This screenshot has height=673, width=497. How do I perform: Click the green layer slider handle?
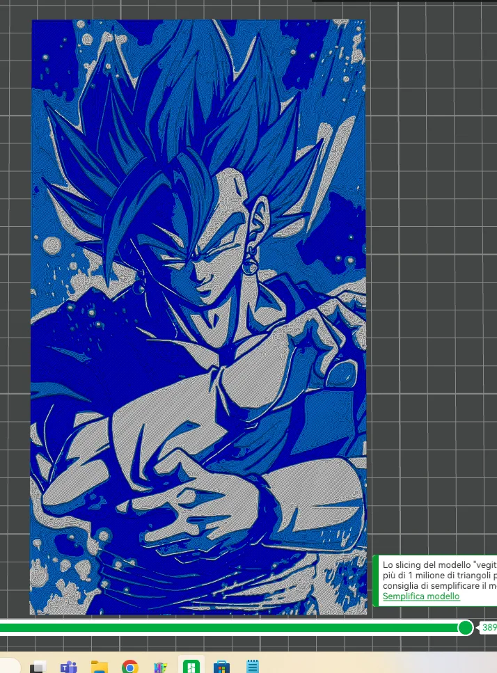point(465,628)
